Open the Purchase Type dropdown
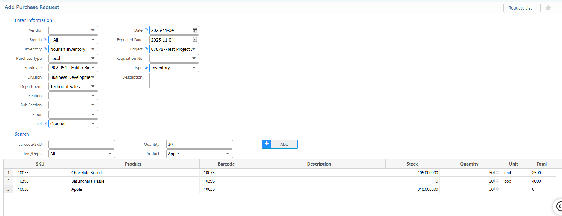The image size is (562, 216). [93, 58]
